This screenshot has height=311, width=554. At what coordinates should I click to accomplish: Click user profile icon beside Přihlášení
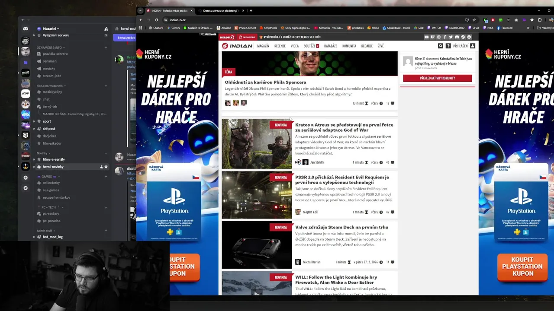[473, 46]
